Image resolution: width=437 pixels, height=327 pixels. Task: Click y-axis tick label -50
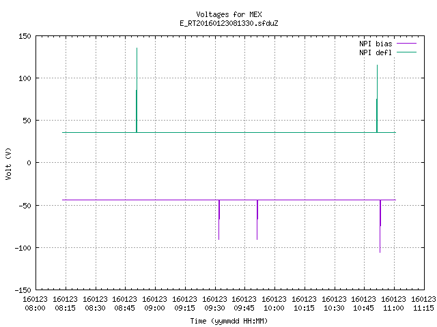tap(25, 206)
